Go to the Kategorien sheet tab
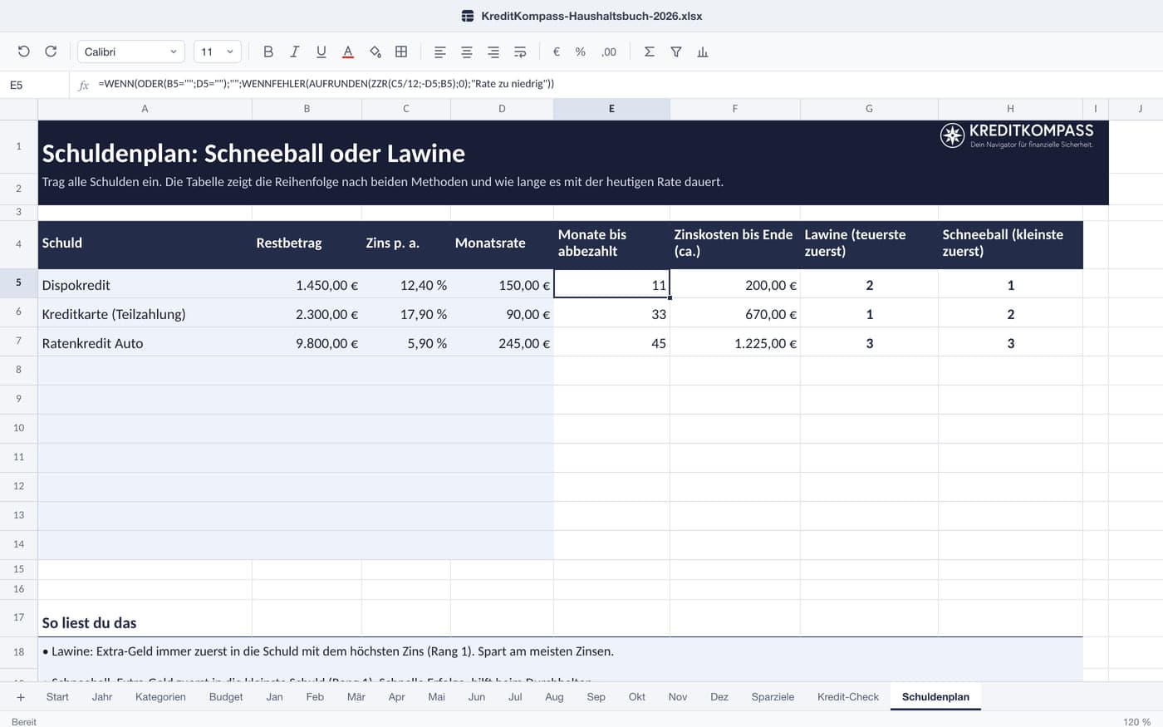Image resolution: width=1163 pixels, height=727 pixels. [160, 697]
